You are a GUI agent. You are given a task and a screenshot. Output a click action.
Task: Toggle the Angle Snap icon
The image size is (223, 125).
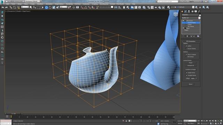tap(86, 7)
